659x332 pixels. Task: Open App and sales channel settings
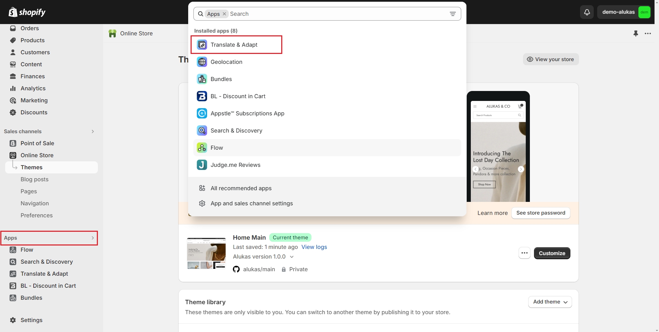coord(251,203)
